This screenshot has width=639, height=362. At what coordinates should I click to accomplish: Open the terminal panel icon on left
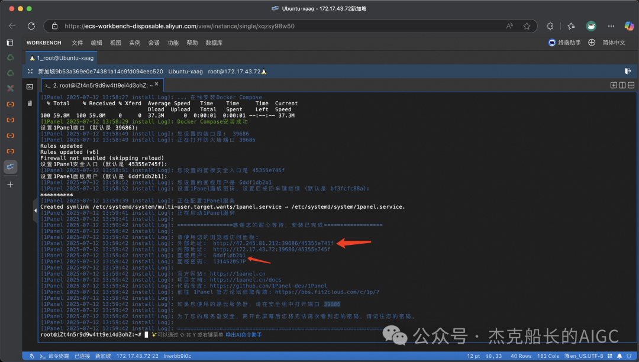[30, 87]
